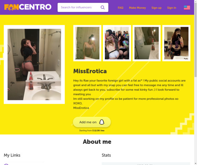
Task: Click the Snapchat ghost icon
Action: [102, 122]
